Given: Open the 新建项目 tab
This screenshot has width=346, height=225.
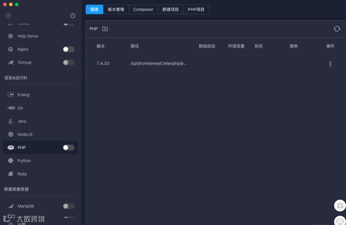Looking at the screenshot, I should tap(170, 9).
